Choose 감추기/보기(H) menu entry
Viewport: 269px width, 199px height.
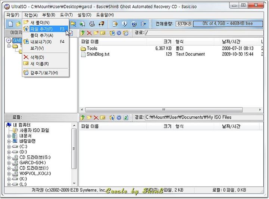coord(46,73)
